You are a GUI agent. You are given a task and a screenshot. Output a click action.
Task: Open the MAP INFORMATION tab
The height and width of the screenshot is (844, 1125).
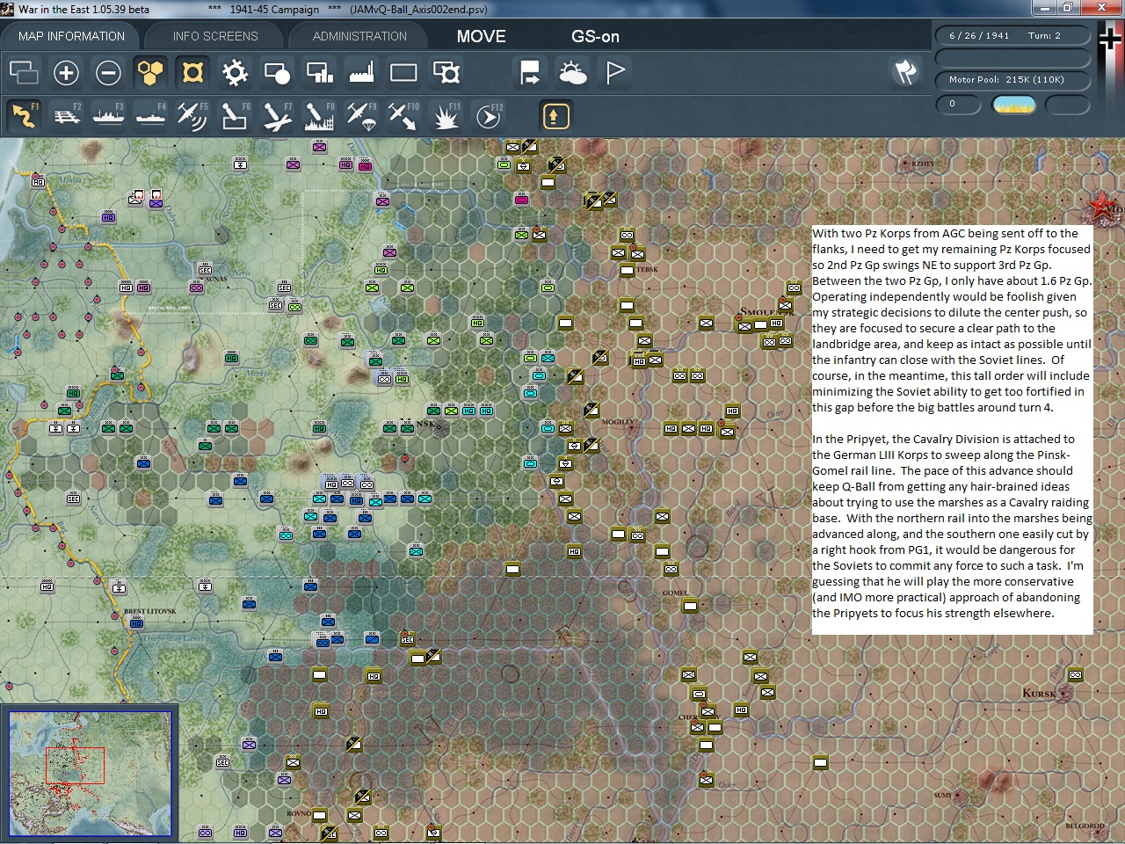pyautogui.click(x=71, y=36)
